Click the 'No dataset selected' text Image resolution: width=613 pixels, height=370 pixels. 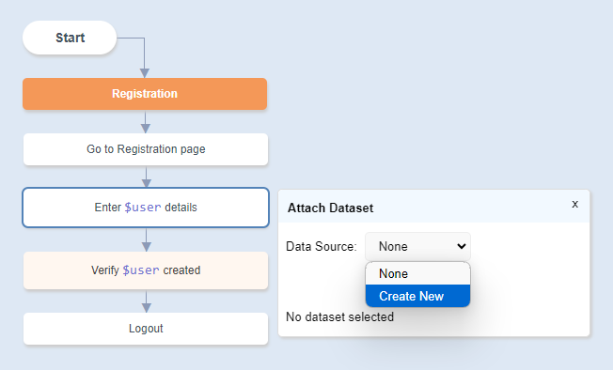(339, 316)
